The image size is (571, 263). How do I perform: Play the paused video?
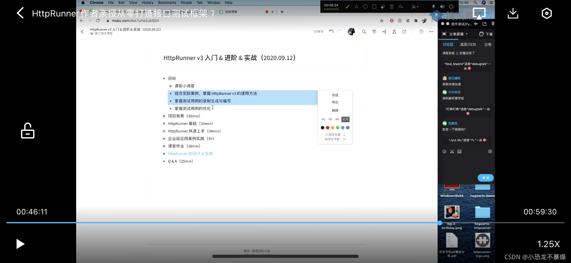coord(20,244)
